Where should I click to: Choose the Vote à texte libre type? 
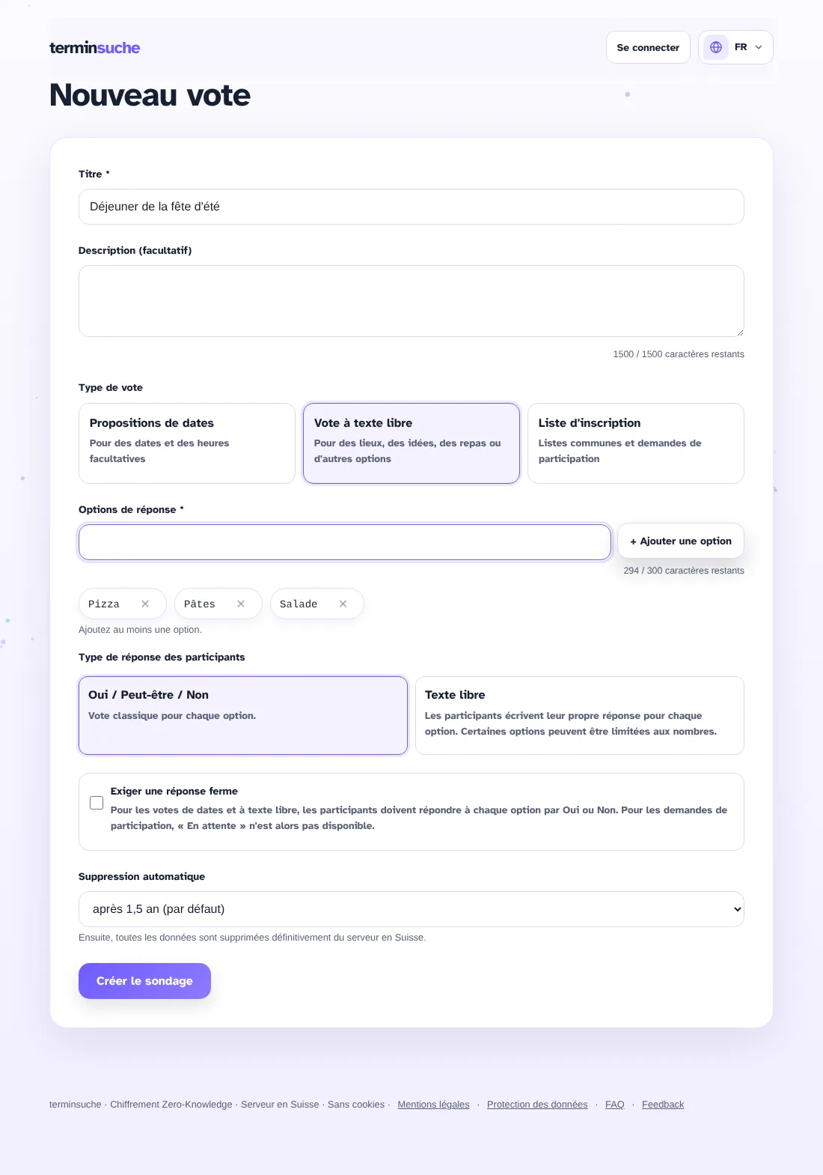pyautogui.click(x=411, y=443)
